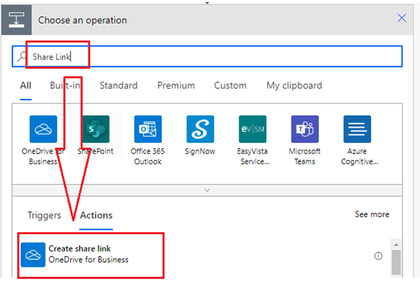The width and height of the screenshot is (420, 283).
Task: Expand the connectors list with the chevron
Action: [207, 190]
